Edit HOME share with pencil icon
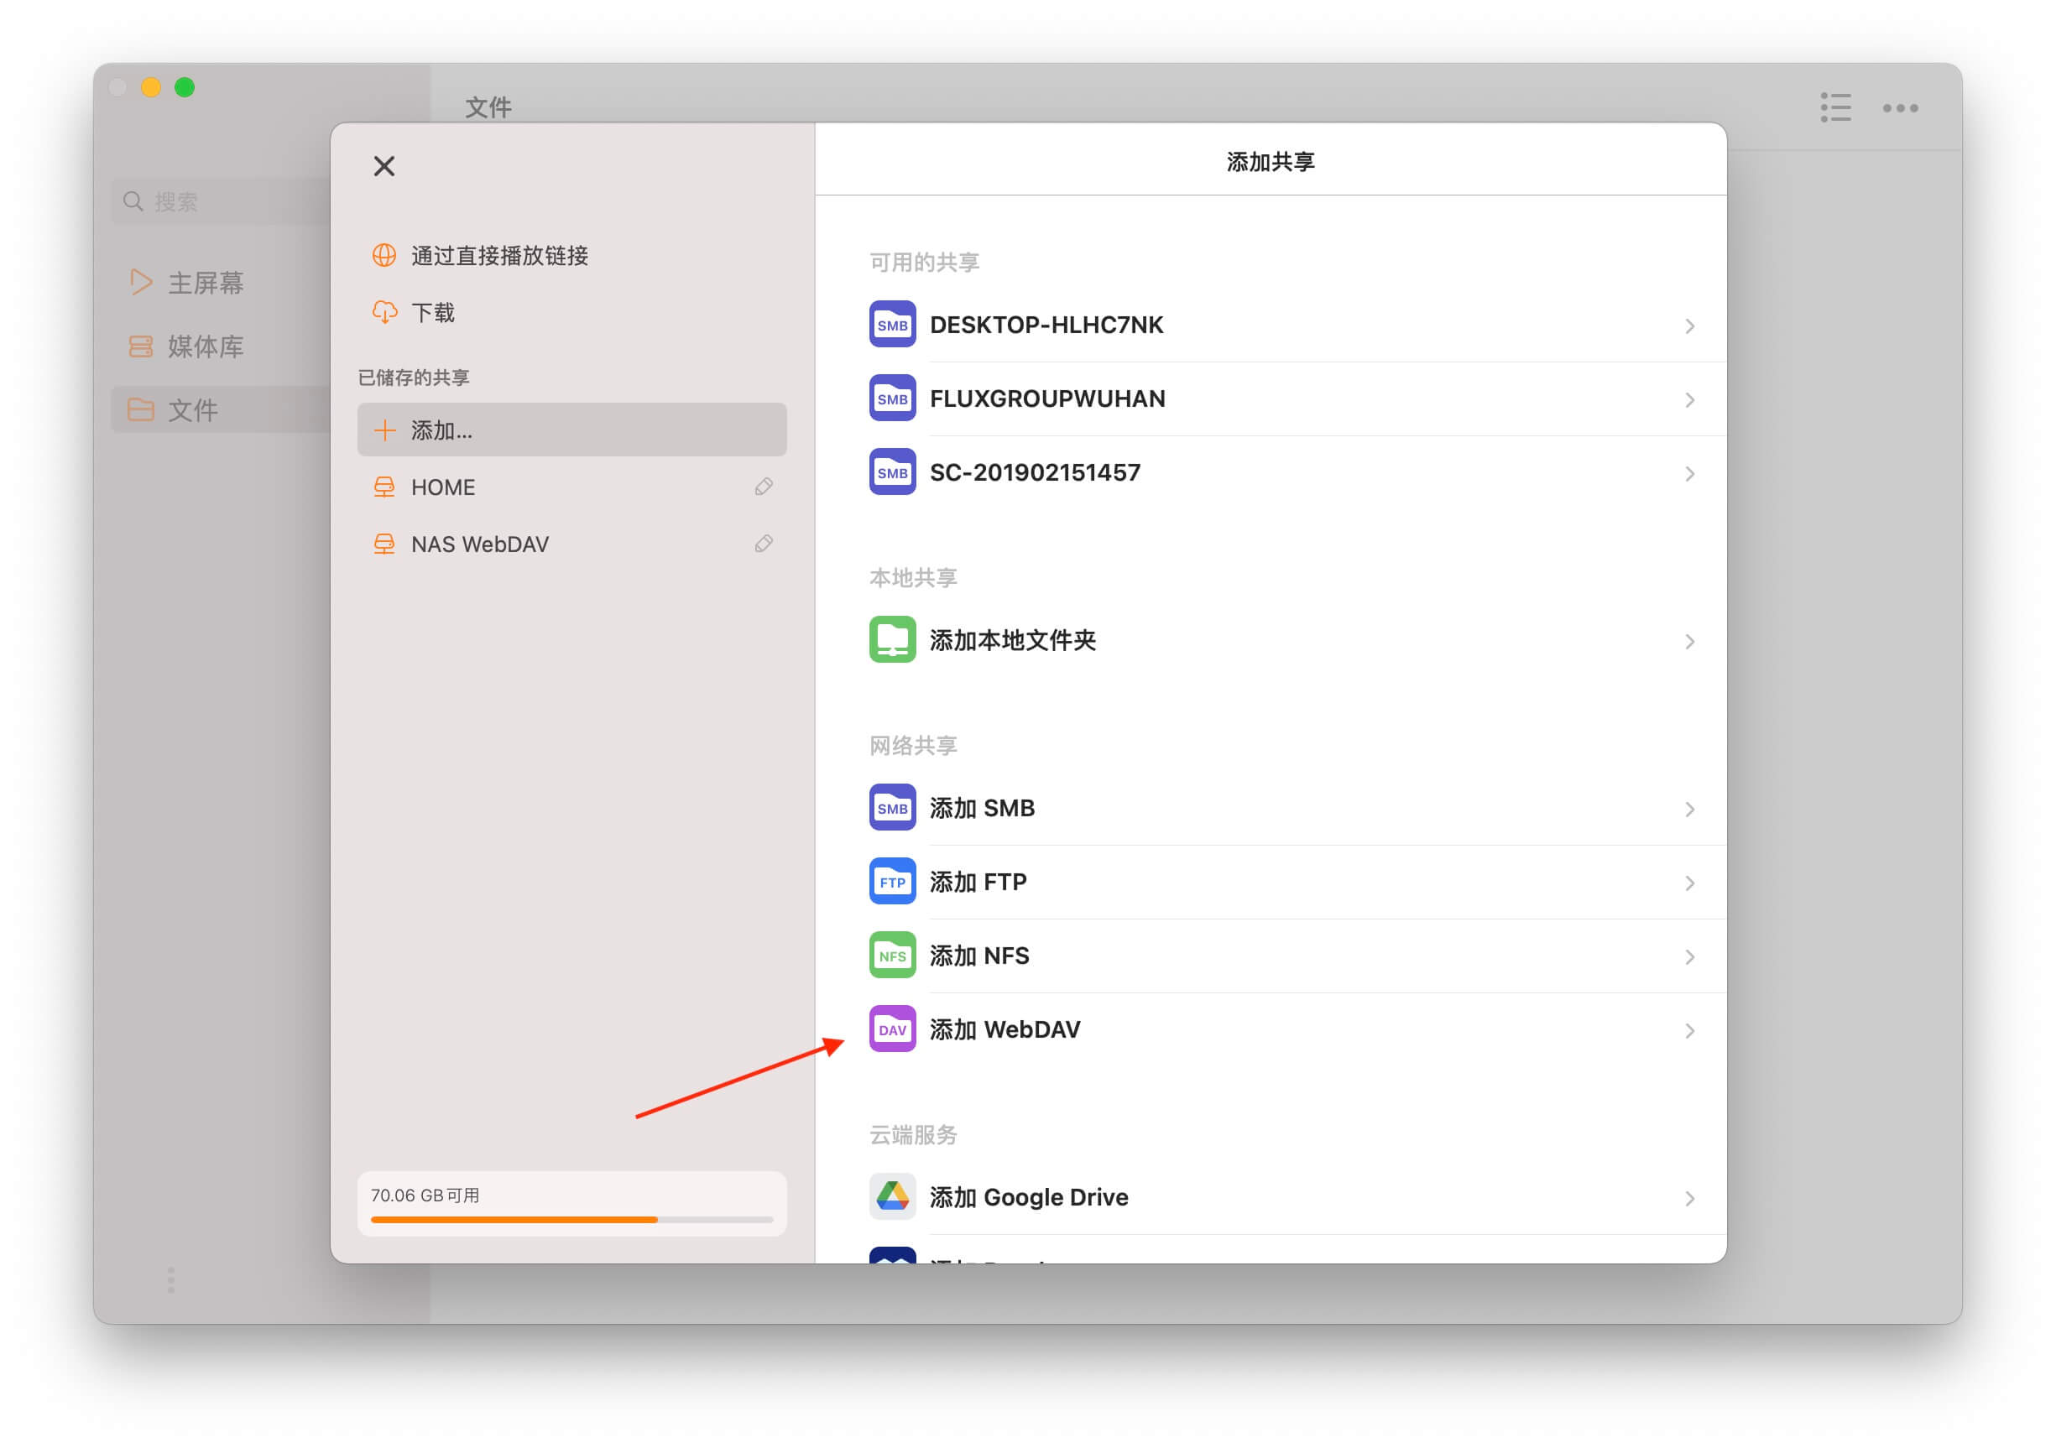 pyautogui.click(x=763, y=487)
